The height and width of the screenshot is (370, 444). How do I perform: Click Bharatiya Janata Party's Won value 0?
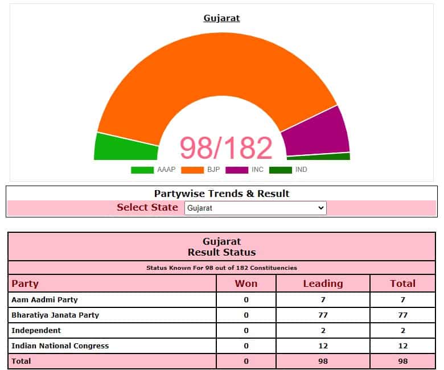tap(246, 315)
